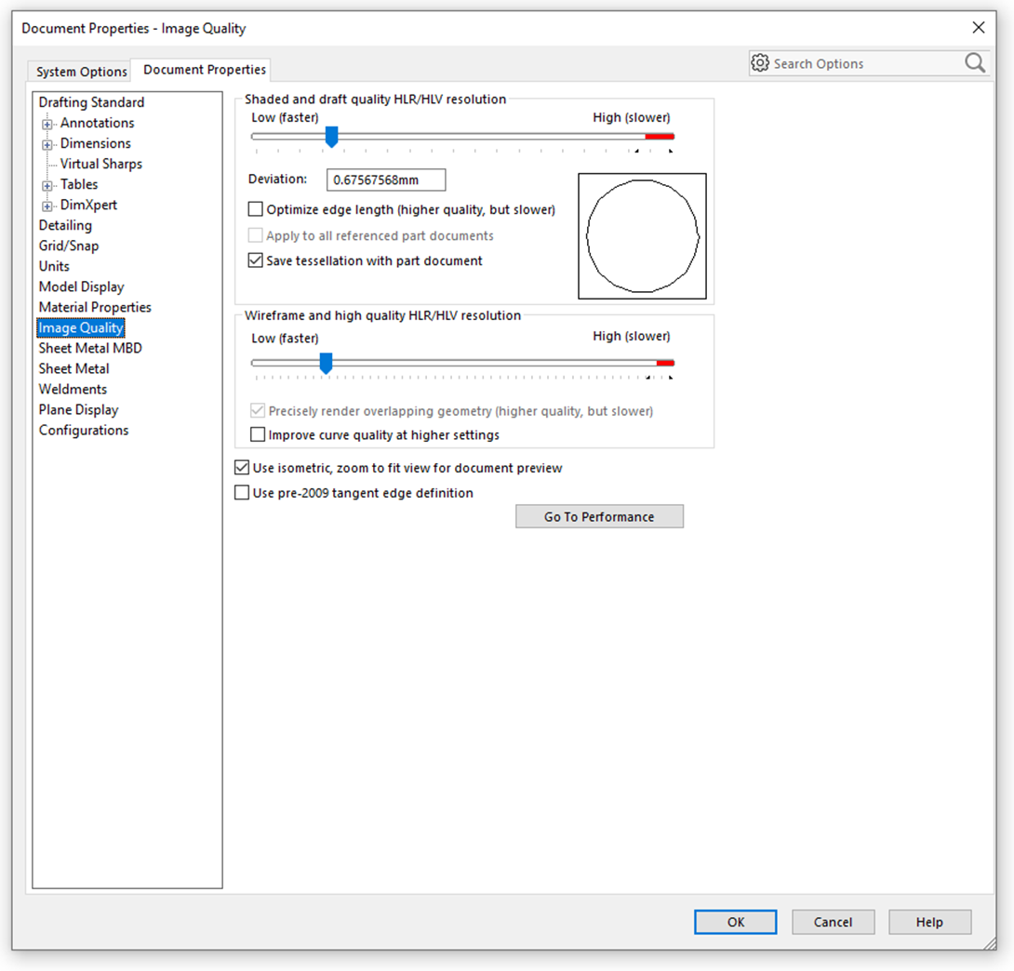Screen dimensions: 1014x971
Task: Uncheck Save tessellation with part document
Action: pyautogui.click(x=256, y=260)
